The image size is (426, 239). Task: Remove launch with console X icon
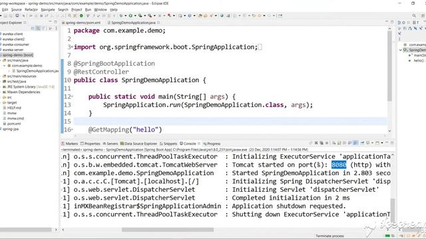316,143
